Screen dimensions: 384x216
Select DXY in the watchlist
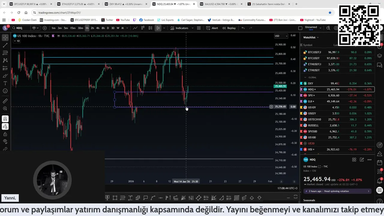point(337,83)
